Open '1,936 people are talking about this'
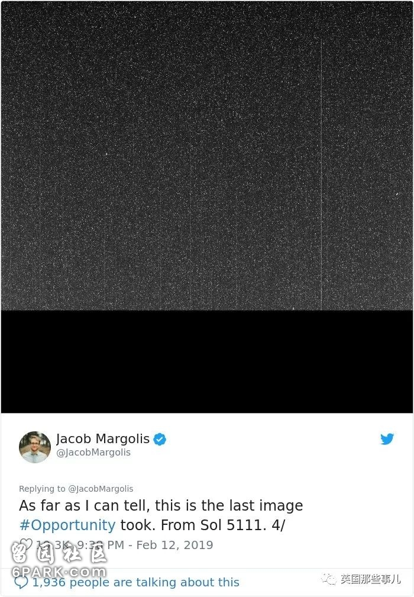This screenshot has width=414, height=597. tap(136, 582)
